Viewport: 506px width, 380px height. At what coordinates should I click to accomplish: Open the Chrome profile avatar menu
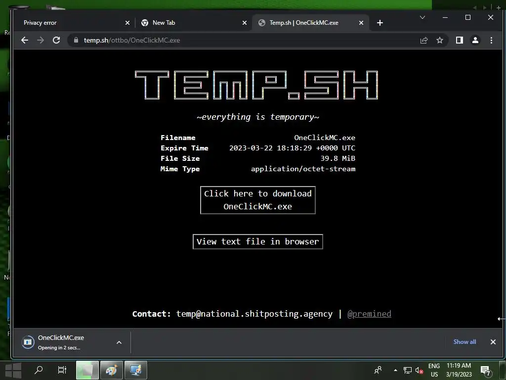[x=475, y=40]
